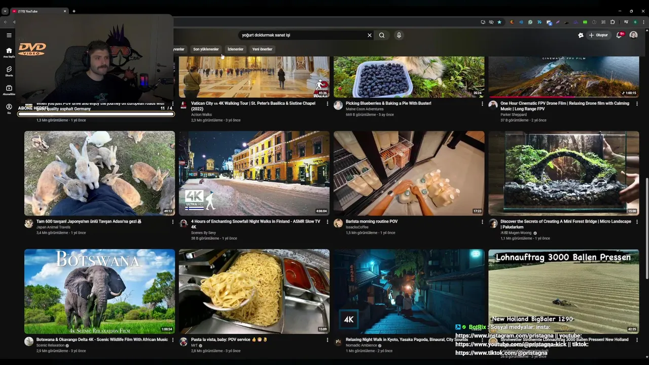649x365 pixels.
Task: Click the orange C extension icon
Action: 512,22
